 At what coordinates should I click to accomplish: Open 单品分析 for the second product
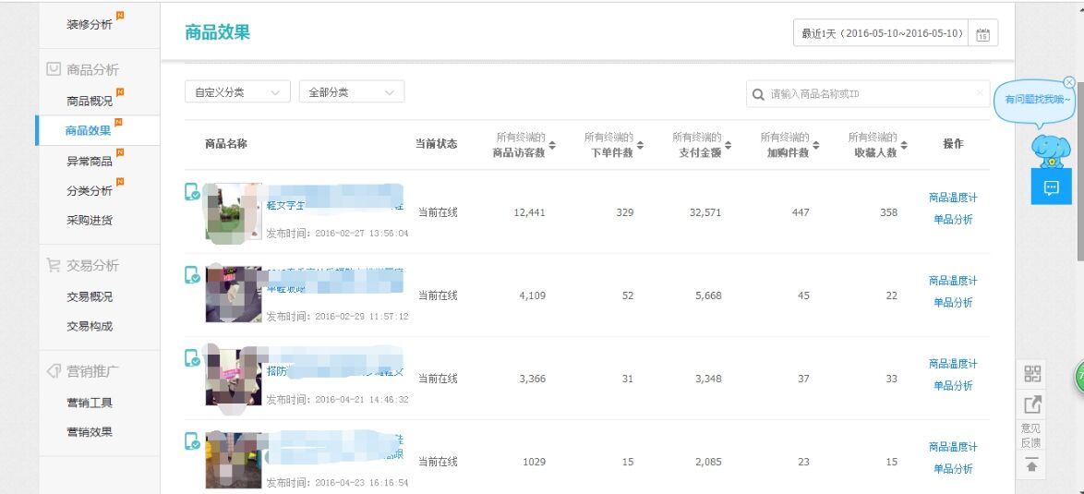(x=952, y=303)
